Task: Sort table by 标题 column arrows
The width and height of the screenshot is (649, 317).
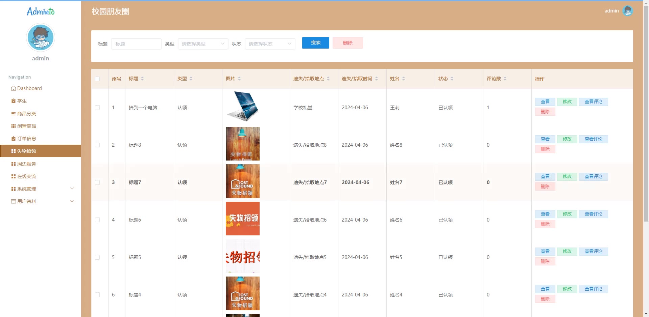Action: [142, 79]
